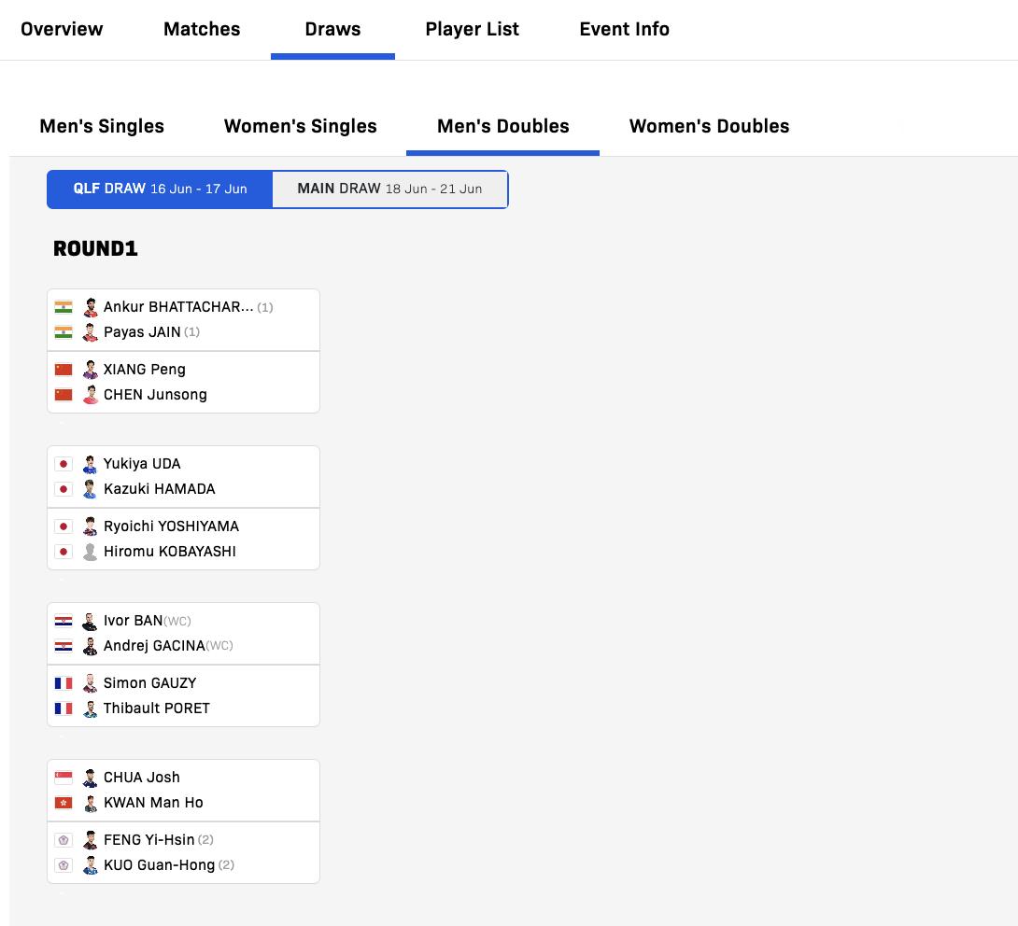Click Hiromu KOBAYASHI placeholder avatar

pyautogui.click(x=91, y=553)
